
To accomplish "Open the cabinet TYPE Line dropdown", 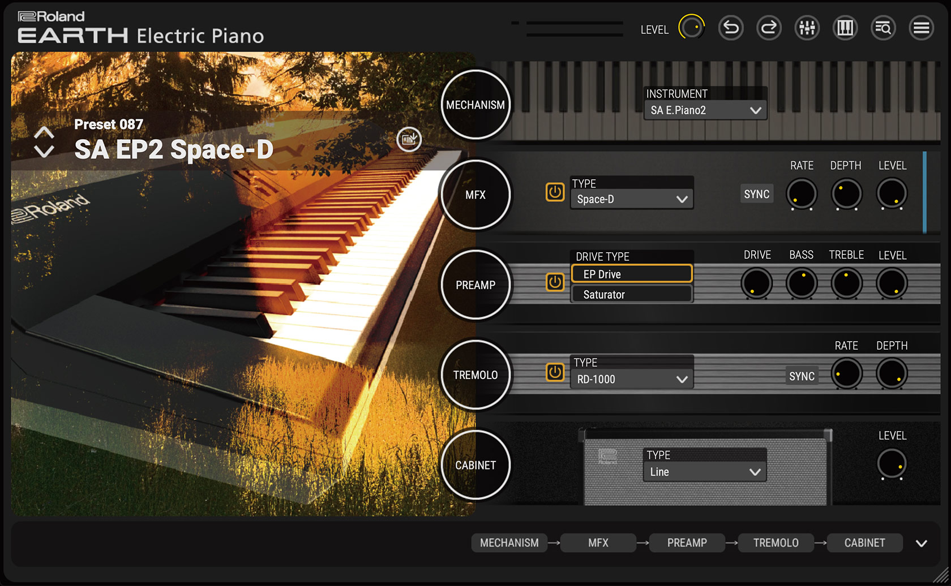I will (705, 472).
